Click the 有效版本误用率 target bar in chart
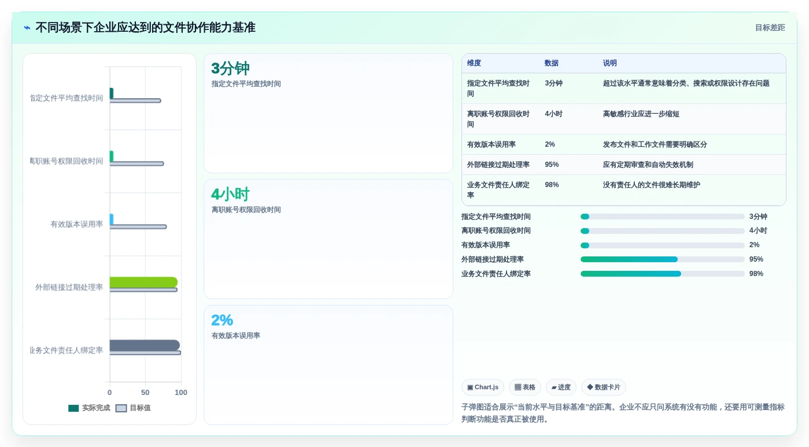The height and width of the screenshot is (447, 809). [x=138, y=227]
